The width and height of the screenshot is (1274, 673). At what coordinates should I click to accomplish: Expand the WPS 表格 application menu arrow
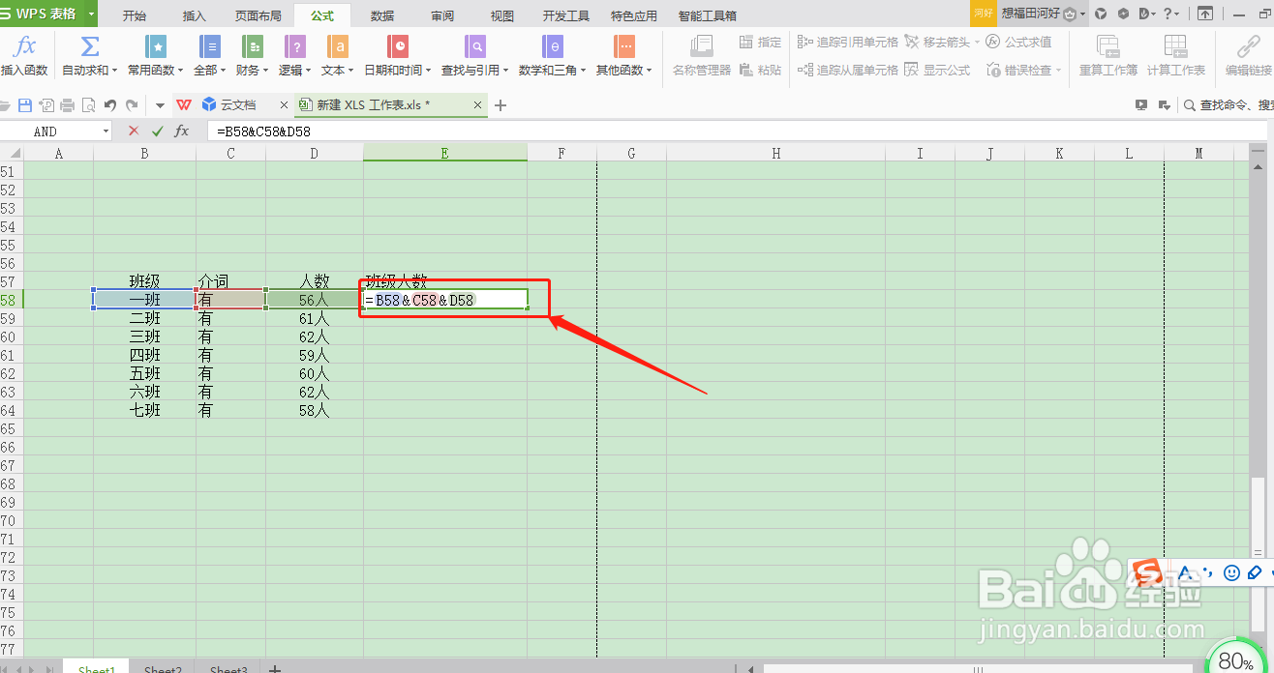click(91, 14)
